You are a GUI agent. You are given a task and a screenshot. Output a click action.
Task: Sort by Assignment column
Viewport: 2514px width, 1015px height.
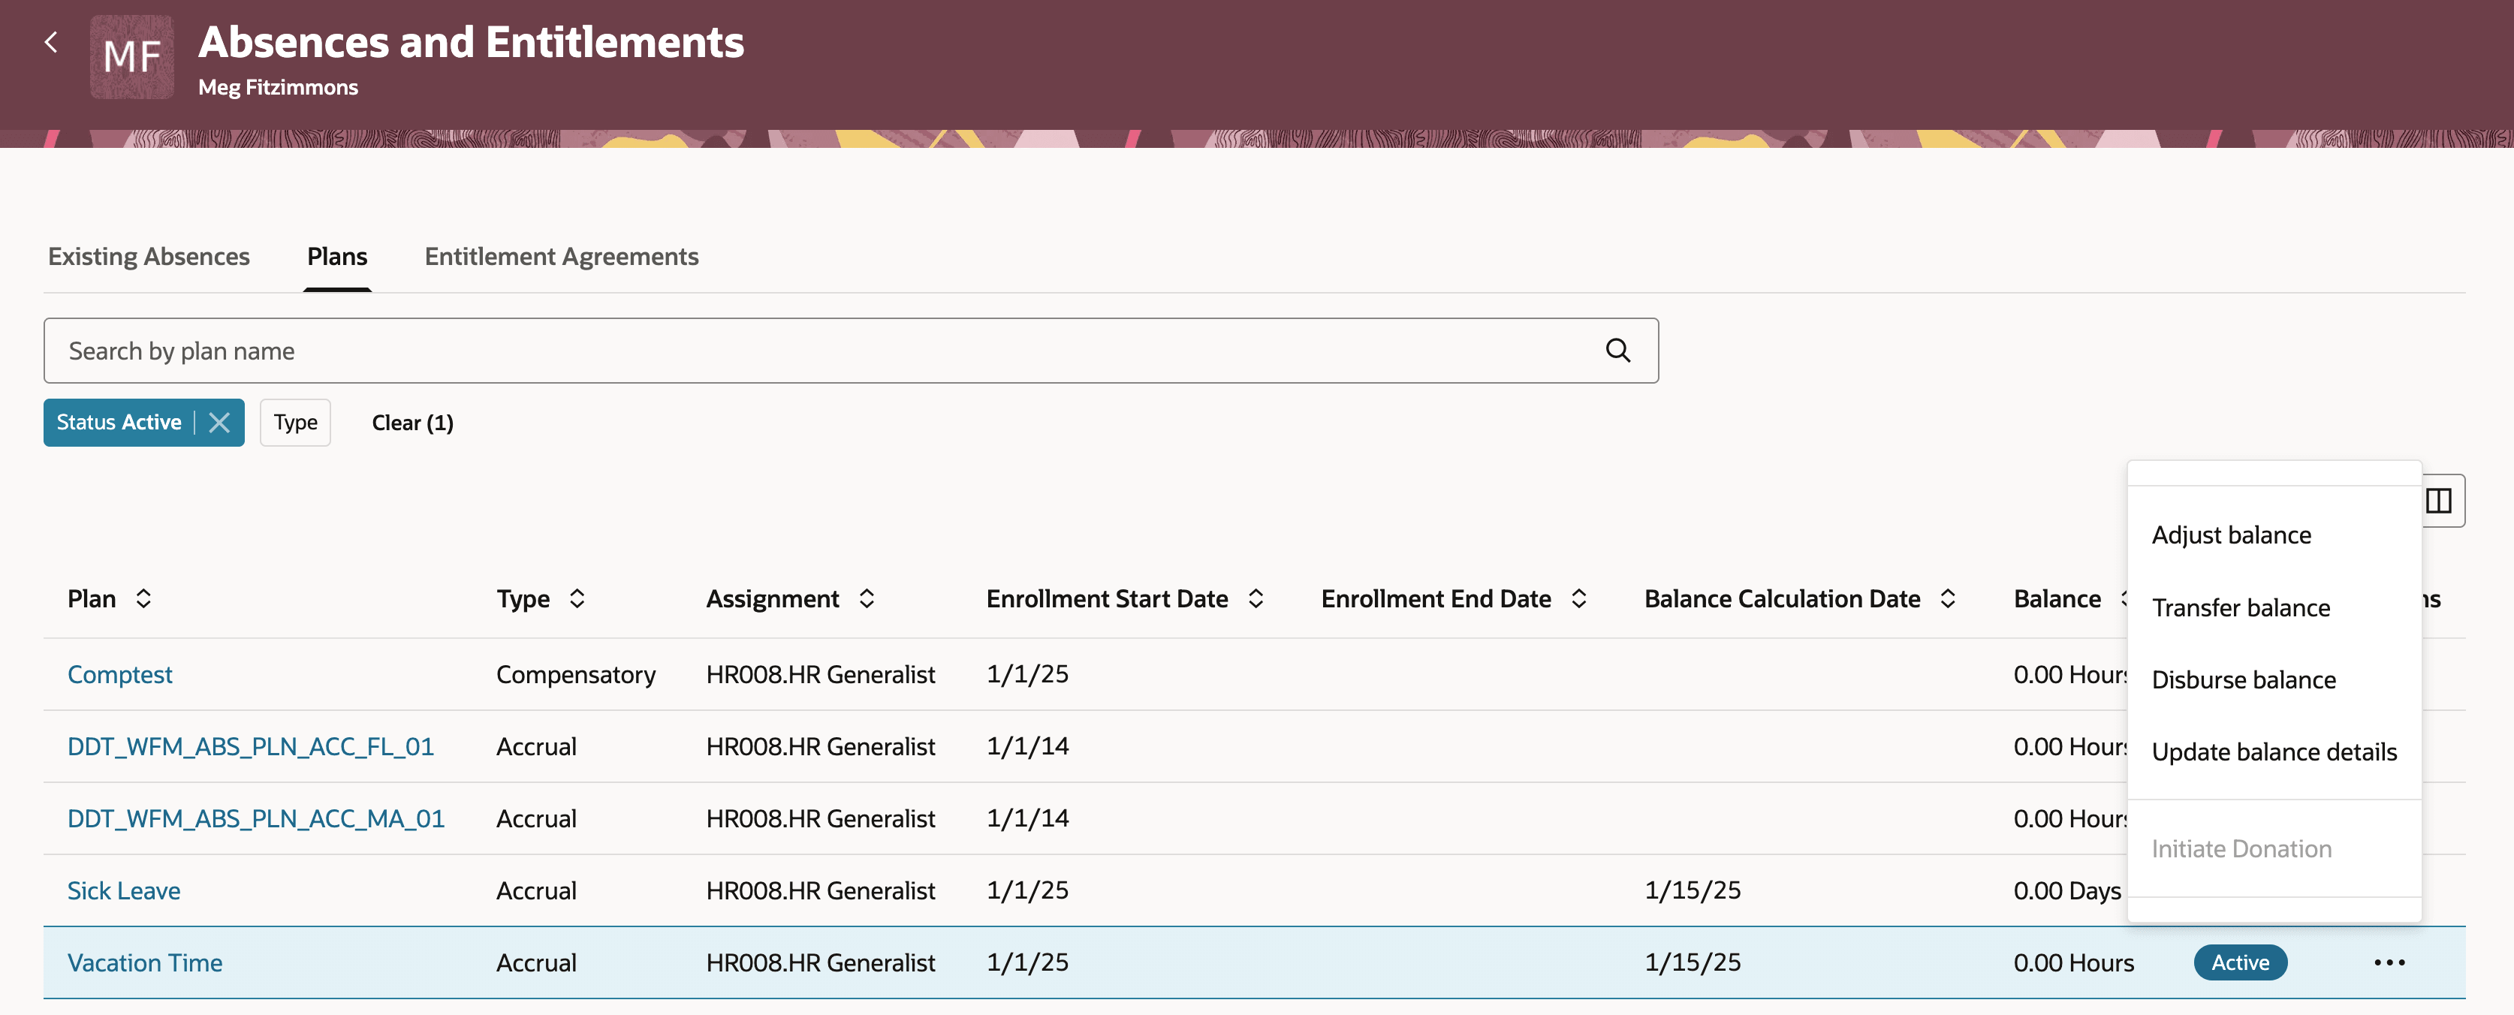tap(867, 598)
